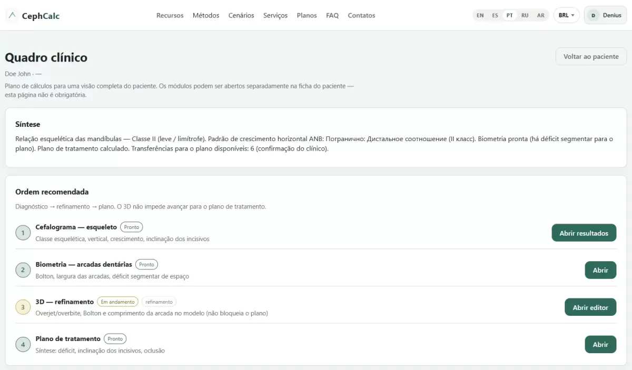The height and width of the screenshot is (370, 632).
Task: Switch language to RU
Action: 525,15
